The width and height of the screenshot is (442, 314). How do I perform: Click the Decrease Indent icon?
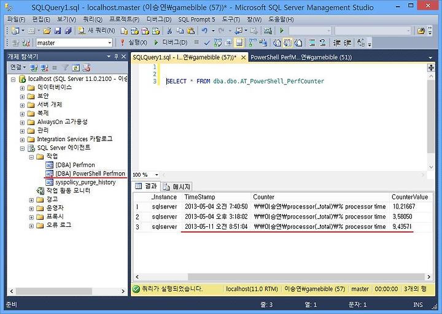coord(336,43)
